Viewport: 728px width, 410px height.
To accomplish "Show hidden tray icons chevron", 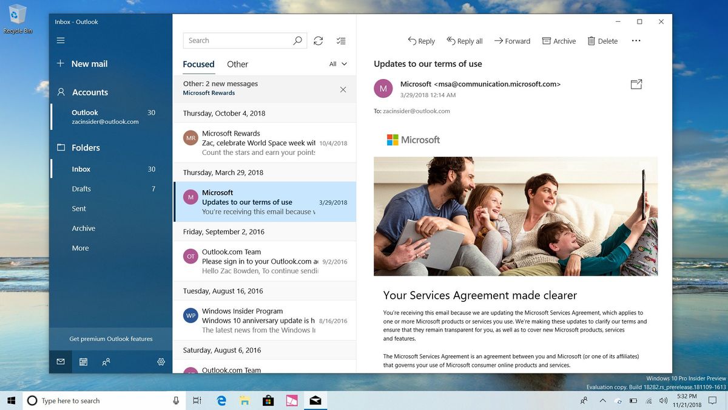I will click(602, 400).
